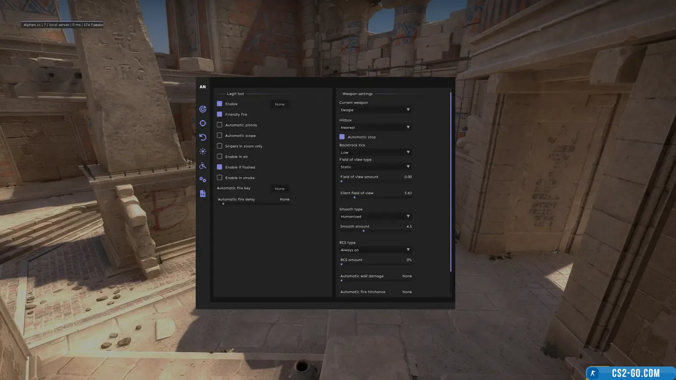Click the AN logo at top left

coord(203,87)
